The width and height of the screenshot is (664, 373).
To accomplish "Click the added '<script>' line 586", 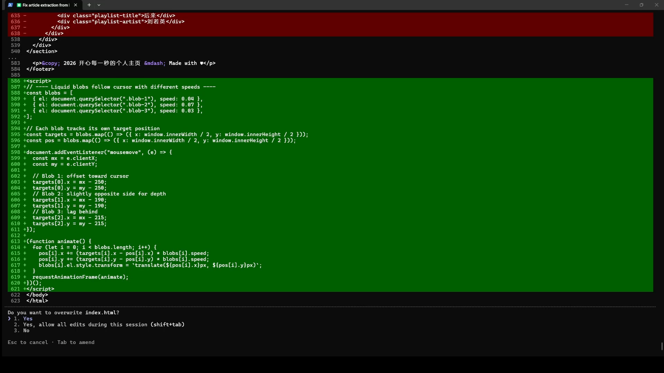I will (x=38, y=81).
